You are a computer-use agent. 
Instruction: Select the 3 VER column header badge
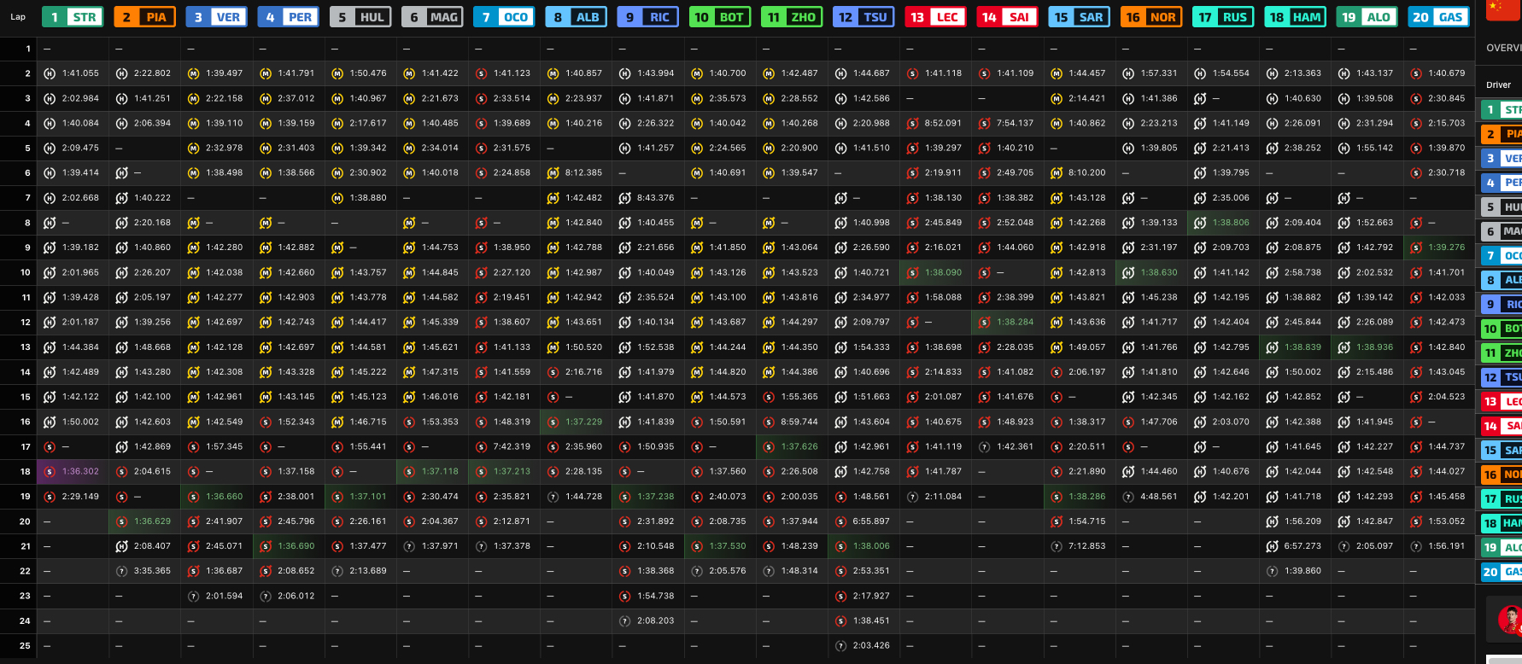pos(216,17)
